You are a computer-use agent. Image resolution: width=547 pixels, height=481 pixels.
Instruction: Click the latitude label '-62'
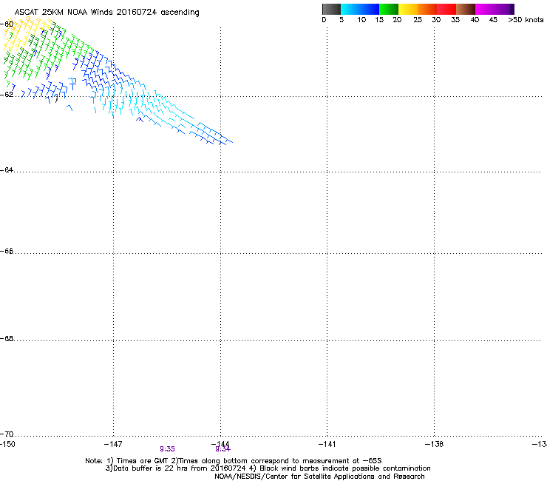pyautogui.click(x=7, y=94)
